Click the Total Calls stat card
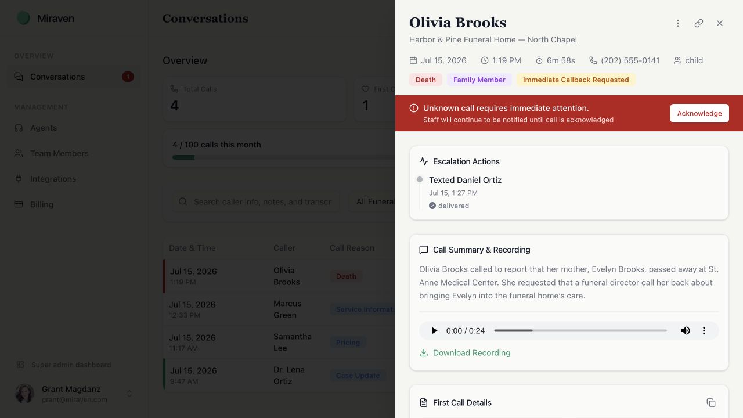This screenshot has width=743, height=418. pos(254,99)
